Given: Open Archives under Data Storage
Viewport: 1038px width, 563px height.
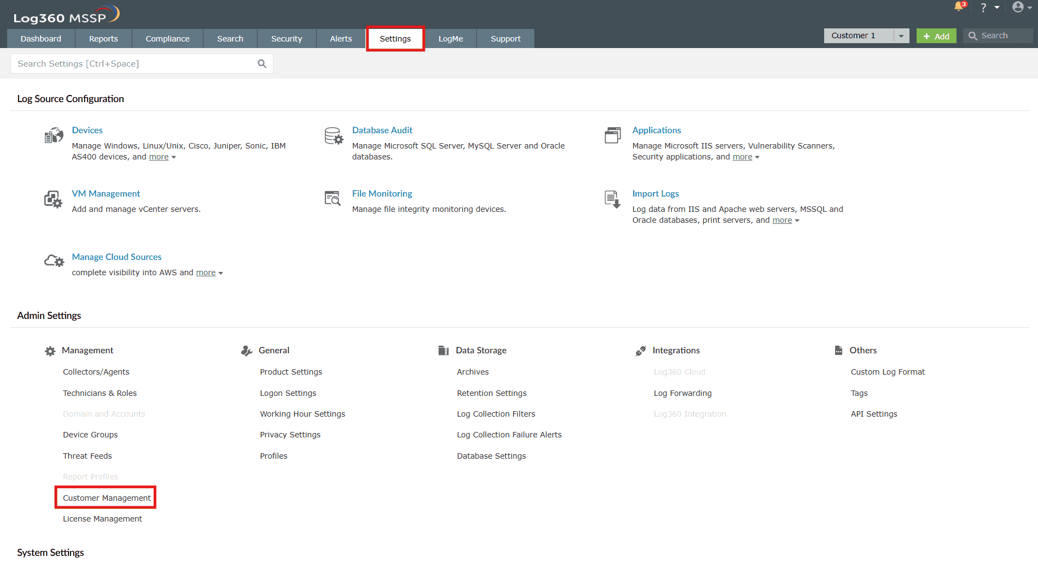Looking at the screenshot, I should pos(473,372).
